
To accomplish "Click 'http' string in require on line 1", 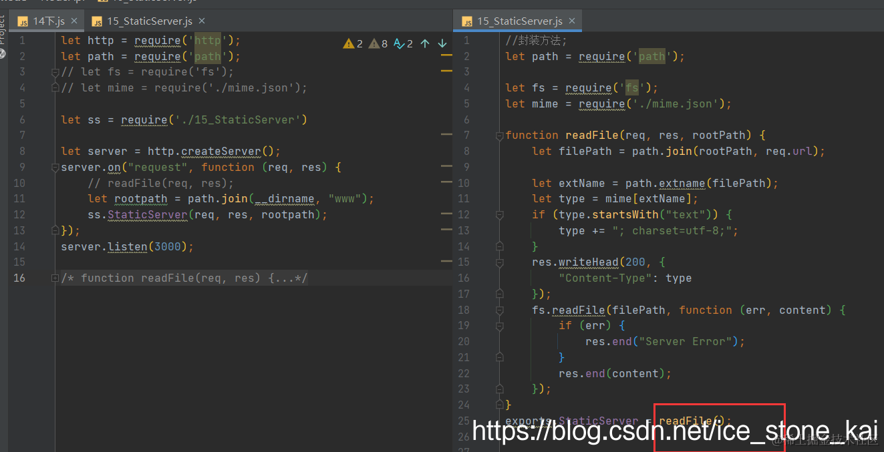I will point(208,40).
